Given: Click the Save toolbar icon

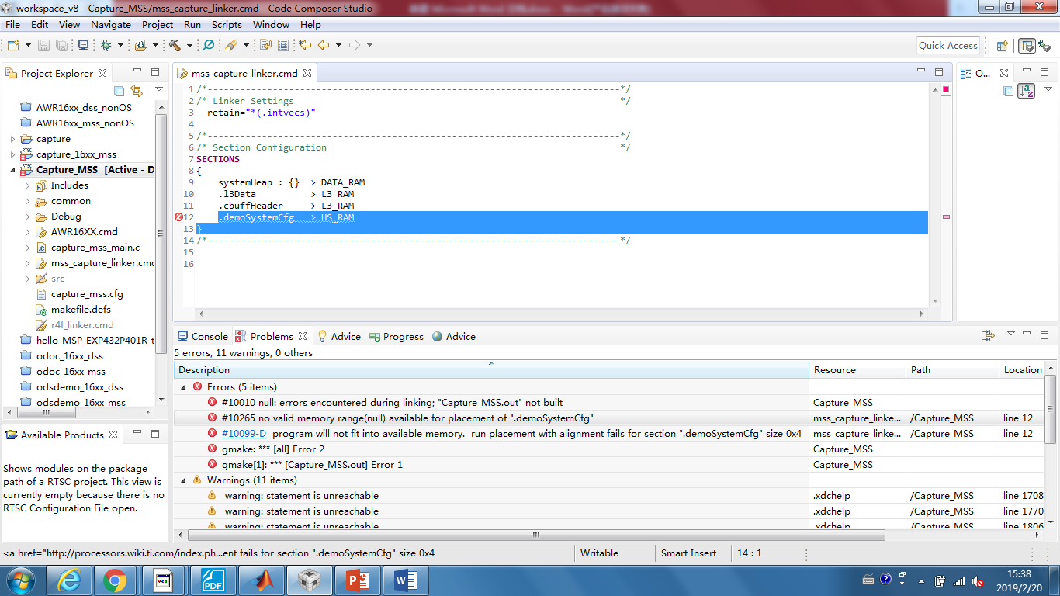Looking at the screenshot, I should tap(43, 45).
